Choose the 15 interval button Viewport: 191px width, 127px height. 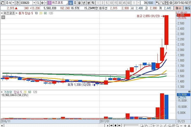click(115, 3)
